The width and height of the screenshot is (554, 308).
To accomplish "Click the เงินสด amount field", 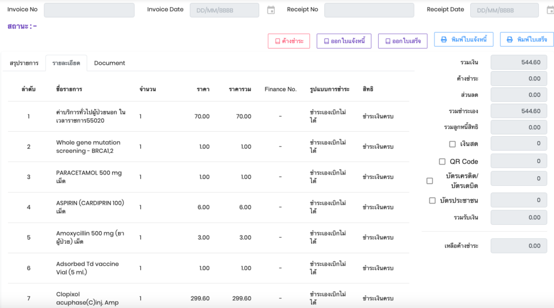I will tap(518, 144).
